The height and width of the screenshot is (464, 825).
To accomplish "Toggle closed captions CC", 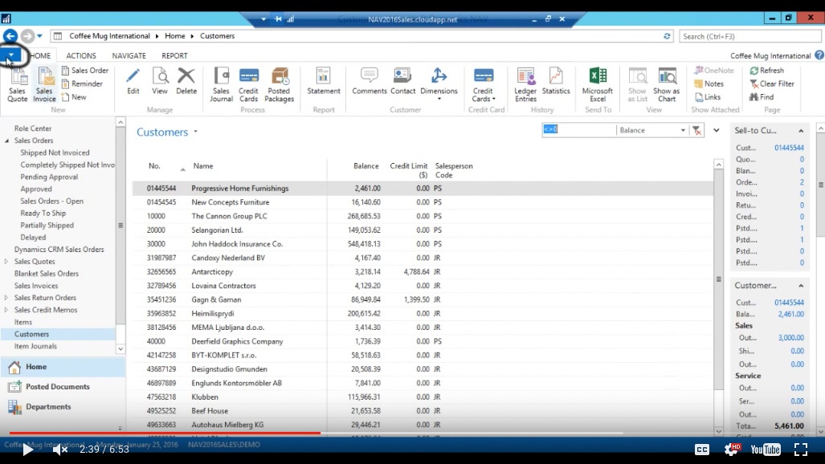I will (x=702, y=450).
